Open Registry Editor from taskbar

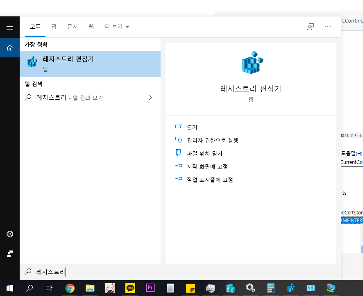point(291,288)
